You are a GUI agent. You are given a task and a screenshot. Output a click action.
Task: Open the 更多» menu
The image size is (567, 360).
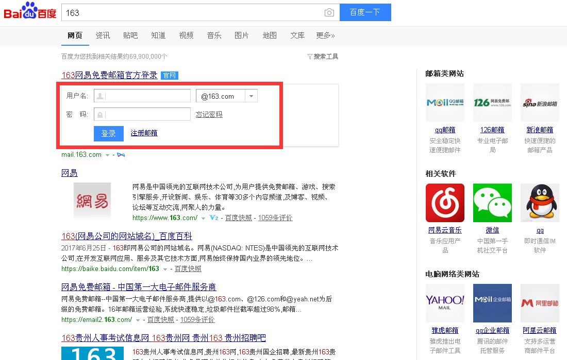[x=325, y=35]
